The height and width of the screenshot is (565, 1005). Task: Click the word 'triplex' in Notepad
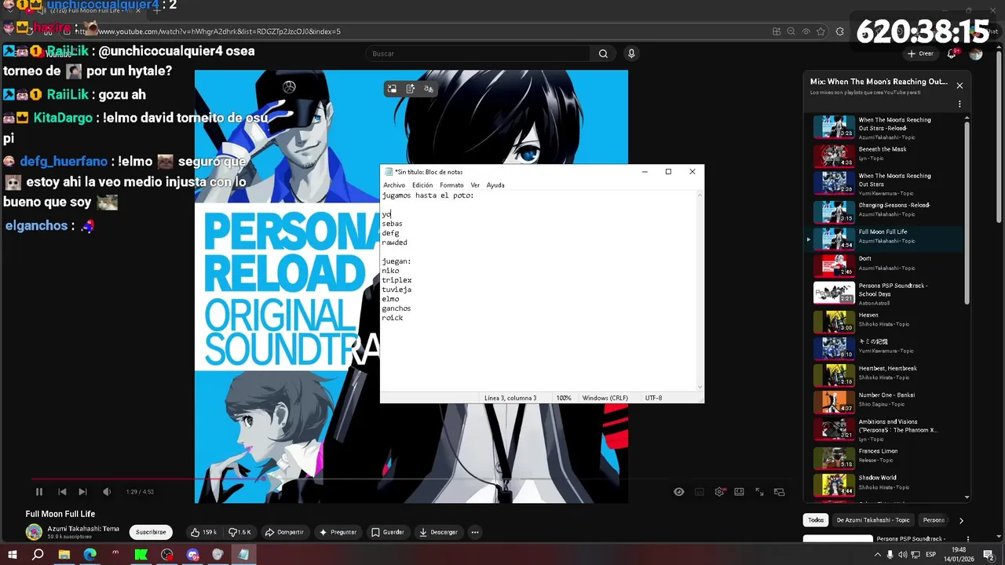click(397, 280)
